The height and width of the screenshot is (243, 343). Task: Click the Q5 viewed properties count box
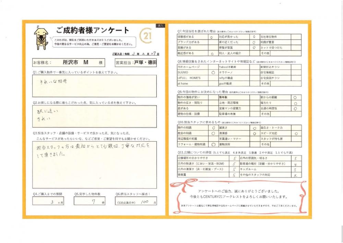tap(90, 201)
